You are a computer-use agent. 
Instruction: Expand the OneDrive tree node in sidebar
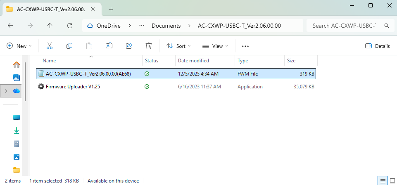pos(5,90)
